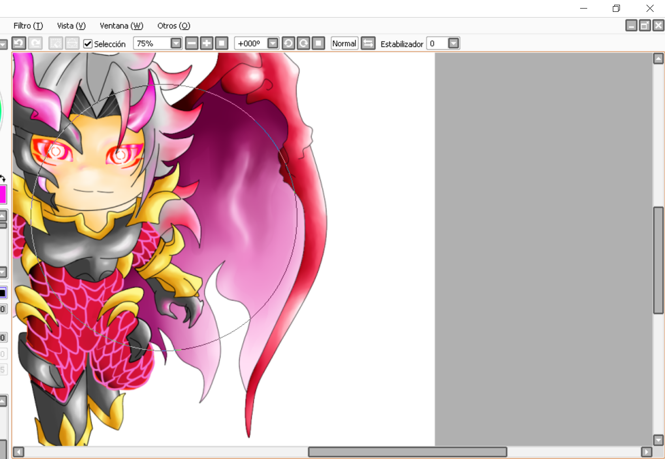
Task: Close the application window
Action: coord(650,8)
